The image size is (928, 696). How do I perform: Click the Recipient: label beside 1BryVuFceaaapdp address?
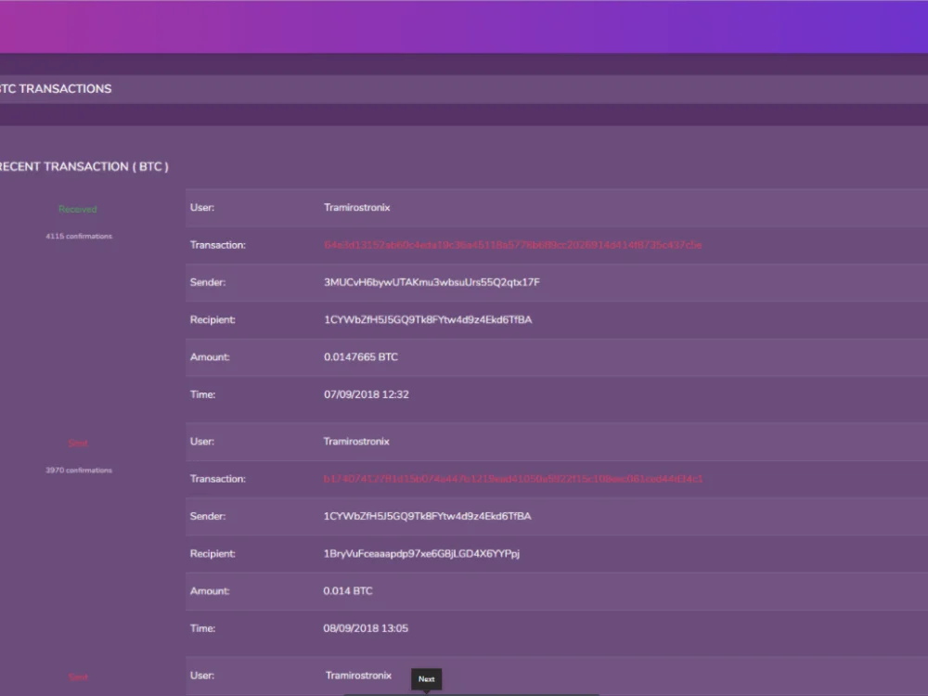point(213,554)
